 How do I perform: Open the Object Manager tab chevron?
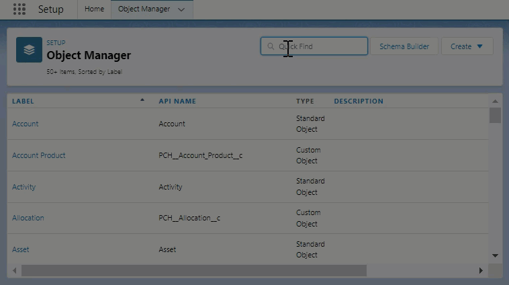pyautogui.click(x=181, y=9)
